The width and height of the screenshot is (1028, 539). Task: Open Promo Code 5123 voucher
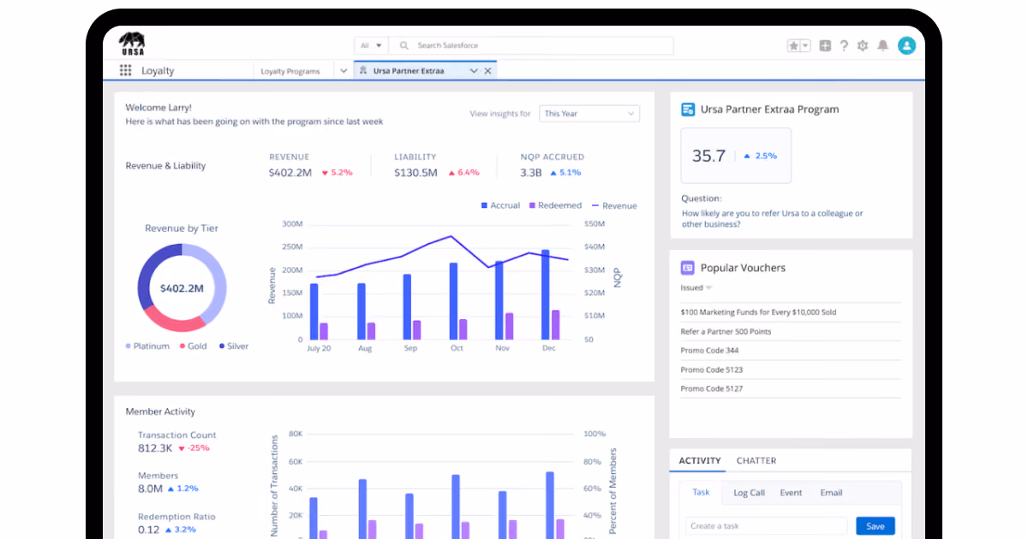point(711,370)
